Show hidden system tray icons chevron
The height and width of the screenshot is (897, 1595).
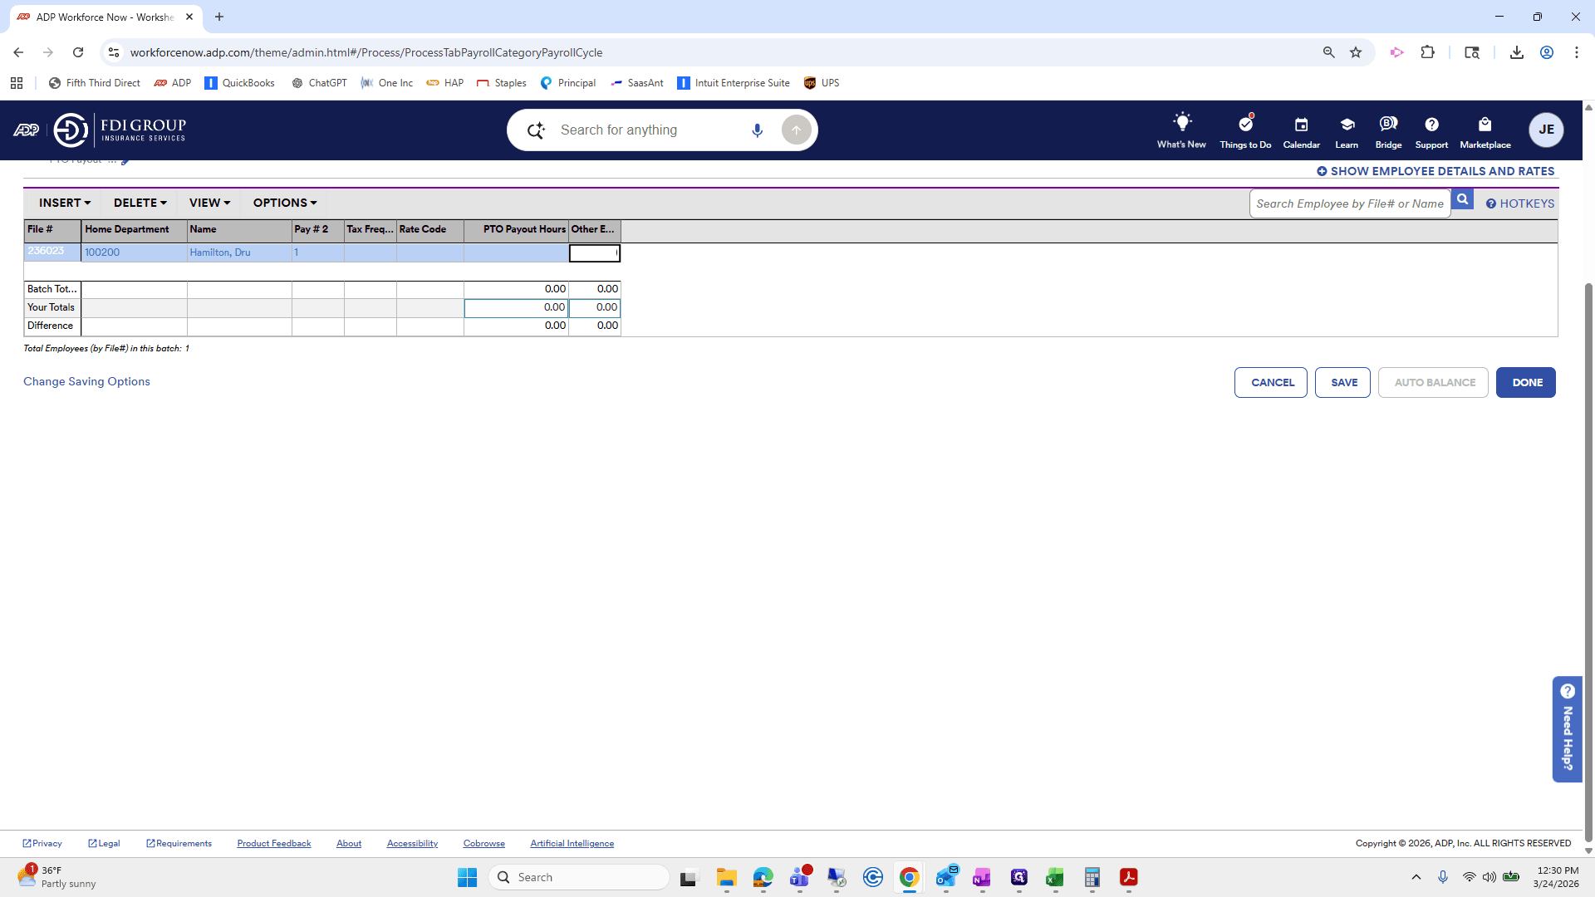[1416, 877]
